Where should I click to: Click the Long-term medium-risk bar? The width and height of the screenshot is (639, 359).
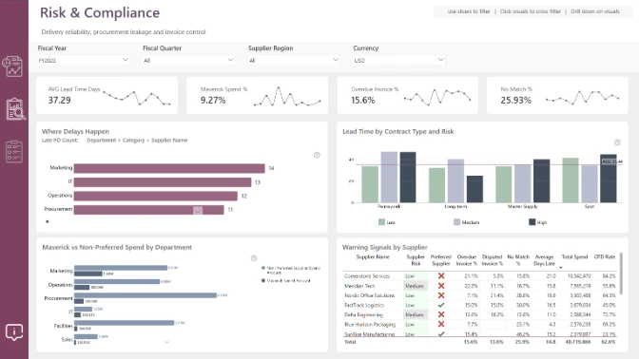click(456, 180)
